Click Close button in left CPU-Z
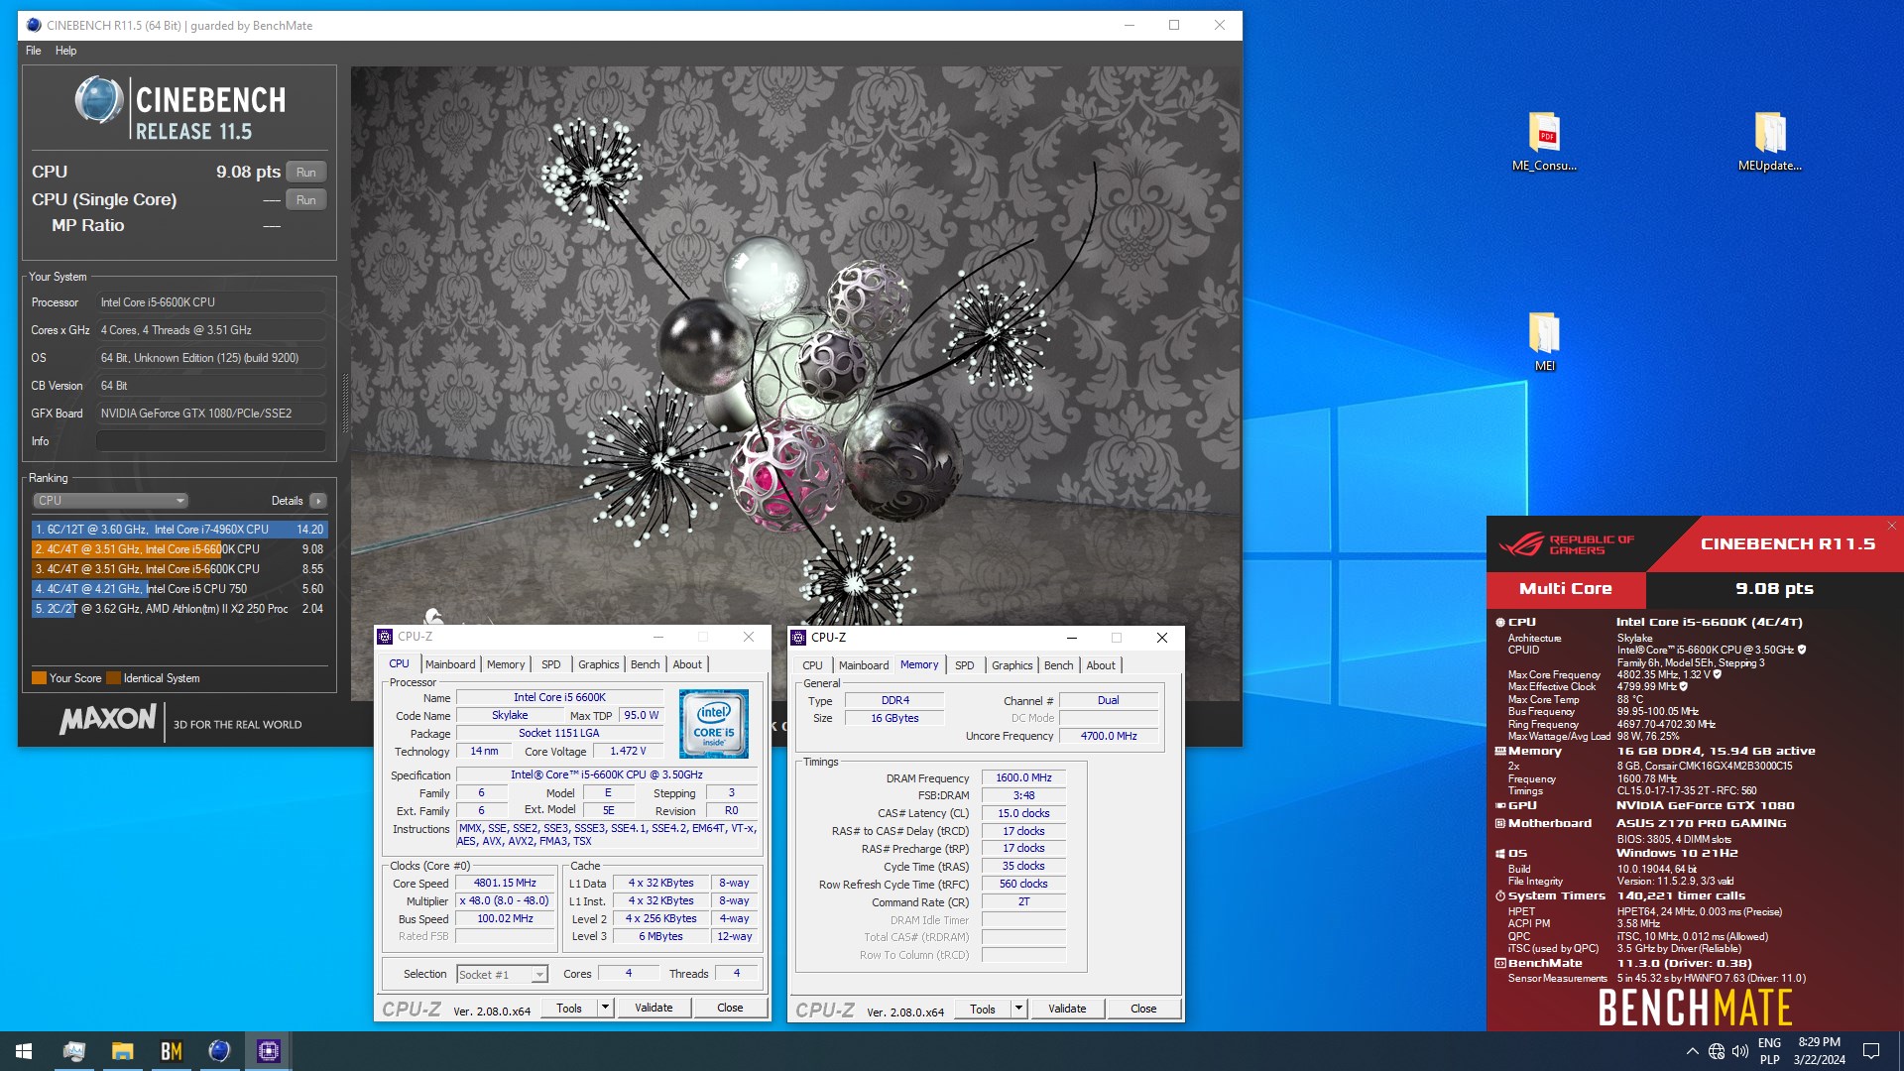1904x1071 pixels. (730, 1009)
